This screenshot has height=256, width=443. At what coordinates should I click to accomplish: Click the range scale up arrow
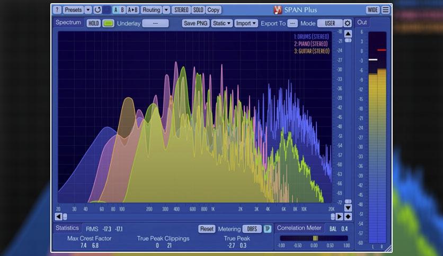tap(348, 34)
